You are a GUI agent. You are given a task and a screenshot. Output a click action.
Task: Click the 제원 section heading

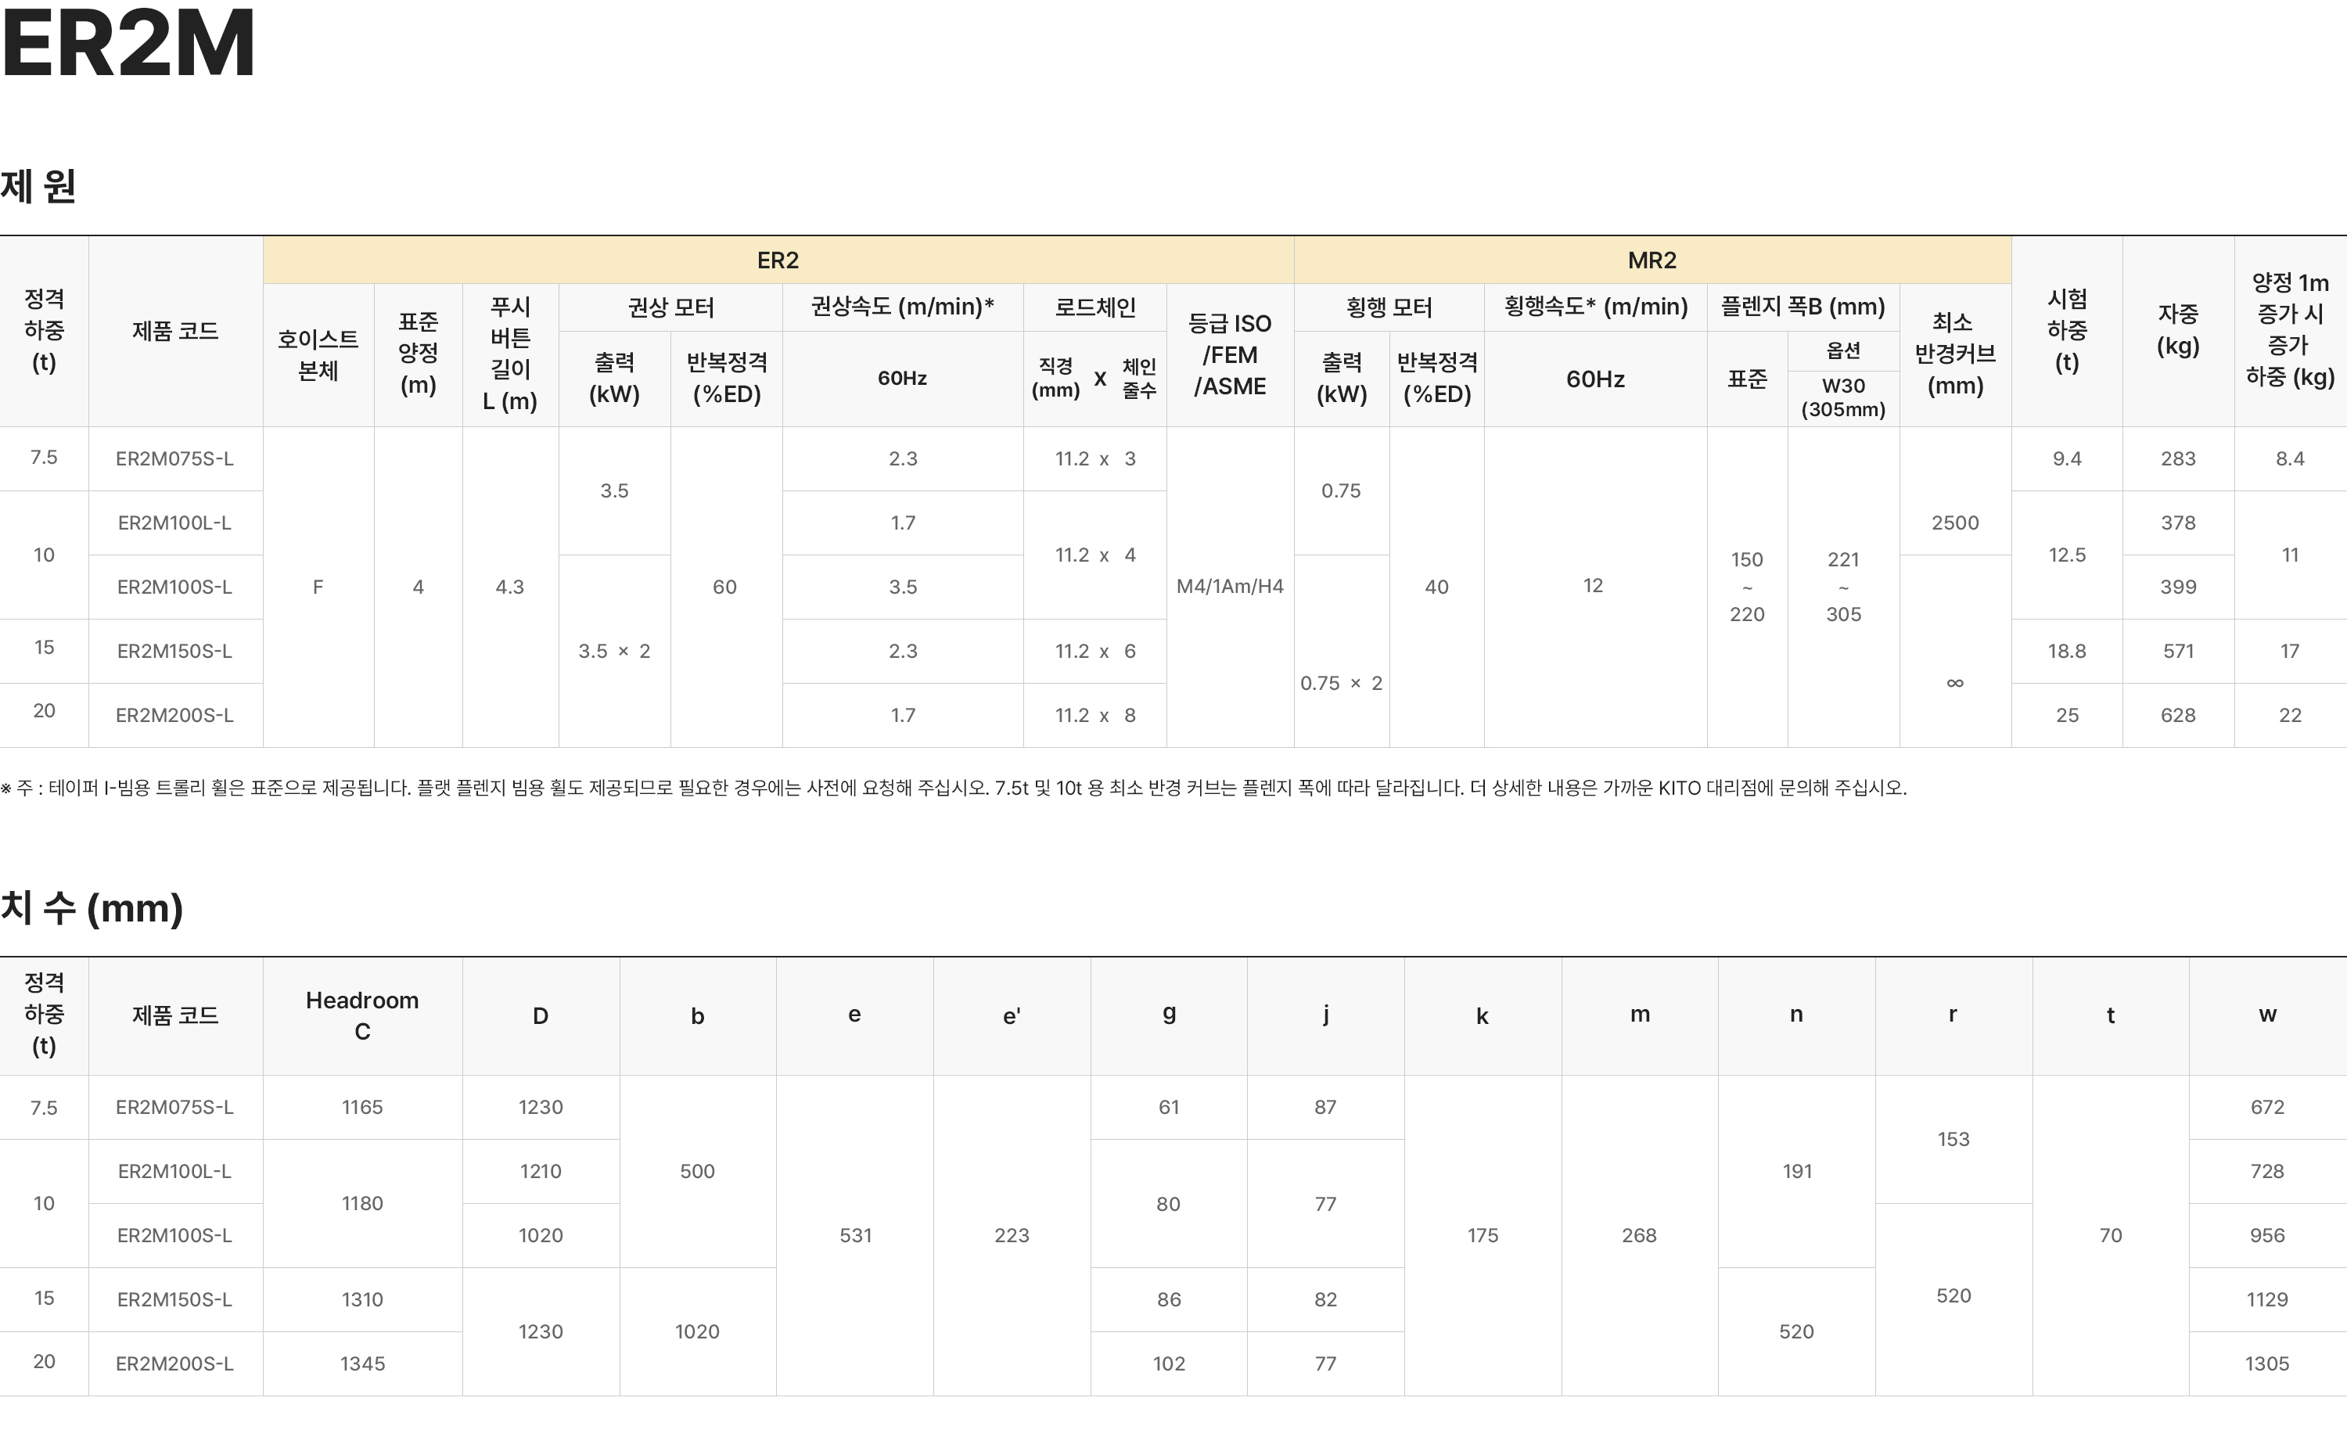pyautogui.click(x=38, y=185)
